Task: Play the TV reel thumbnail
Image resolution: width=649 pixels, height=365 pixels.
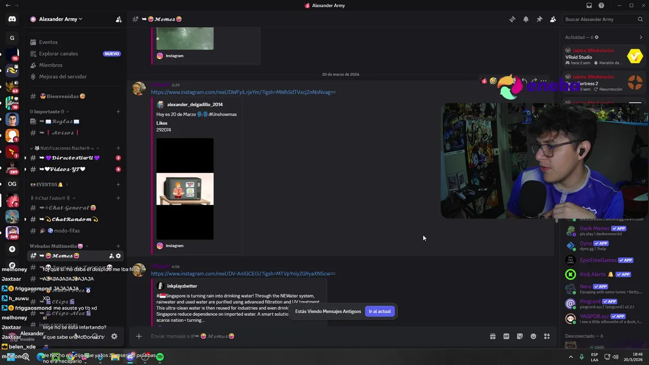Action: click(185, 189)
